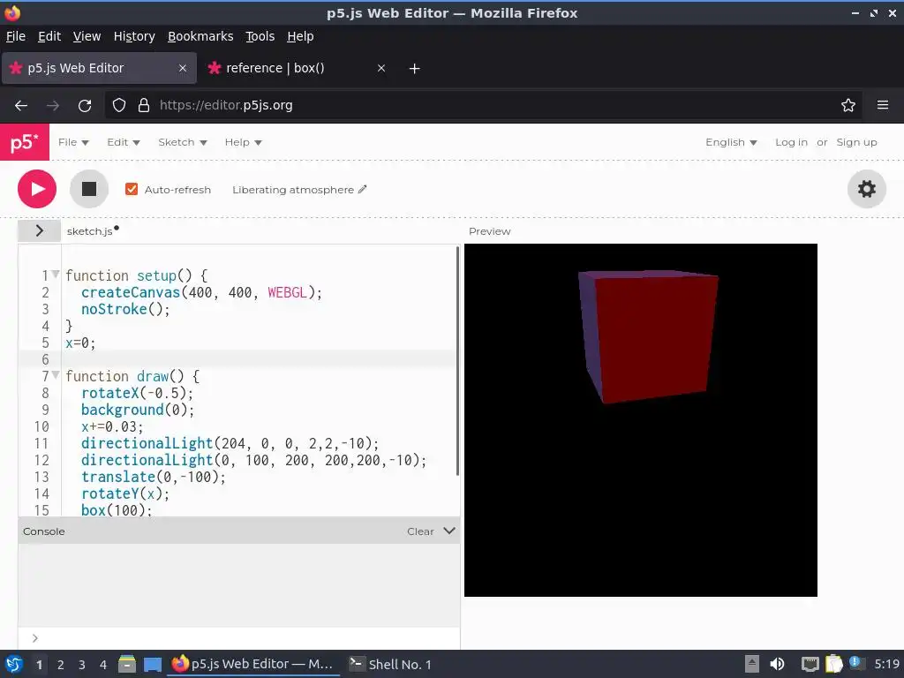Open the notification tray icon
Screen dimensions: 904x678
(855, 663)
